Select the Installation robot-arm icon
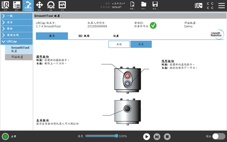 point(28,5)
